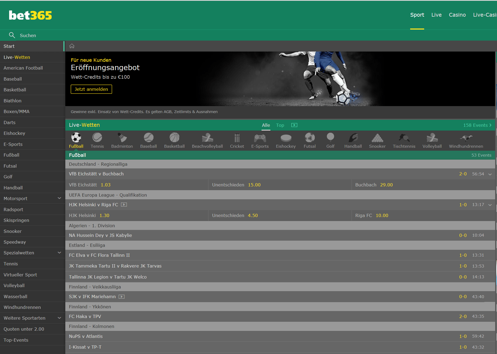Image resolution: width=497 pixels, height=354 pixels.
Task: Select the Eishockey puck icon
Action: 285,138
